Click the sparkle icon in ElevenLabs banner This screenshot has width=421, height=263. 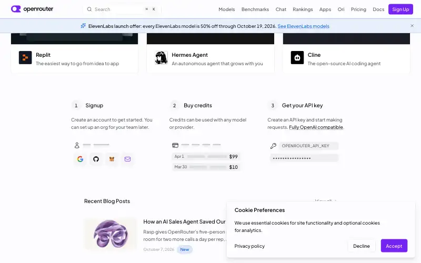83,26
